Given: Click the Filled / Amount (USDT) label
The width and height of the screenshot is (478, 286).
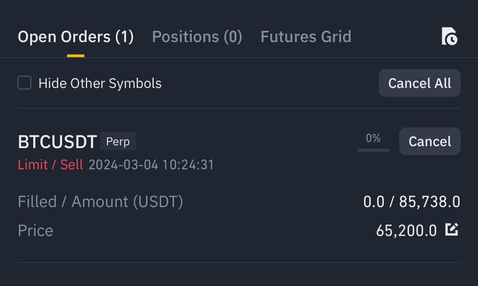Looking at the screenshot, I should (100, 202).
